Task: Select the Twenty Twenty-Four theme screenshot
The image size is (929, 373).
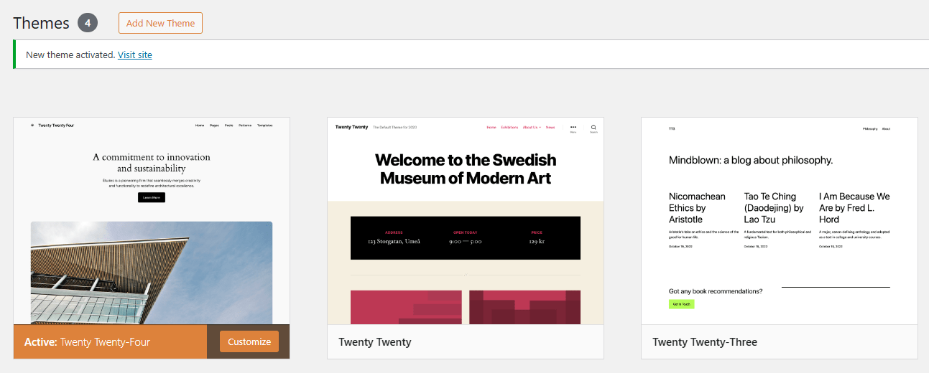Action: point(152,221)
